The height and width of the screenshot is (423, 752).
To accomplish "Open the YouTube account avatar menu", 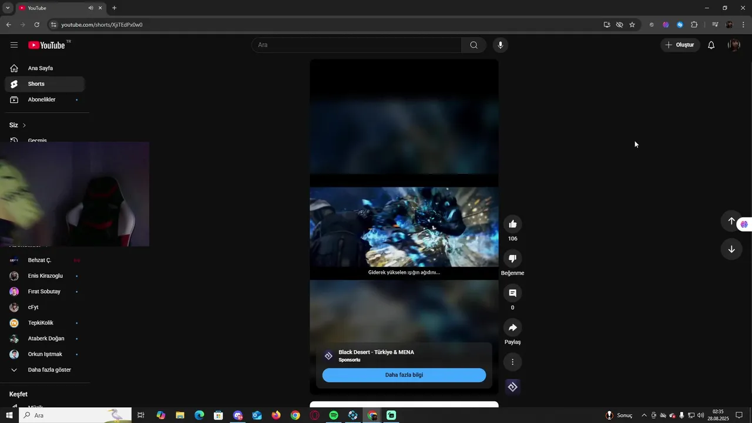I will (734, 45).
